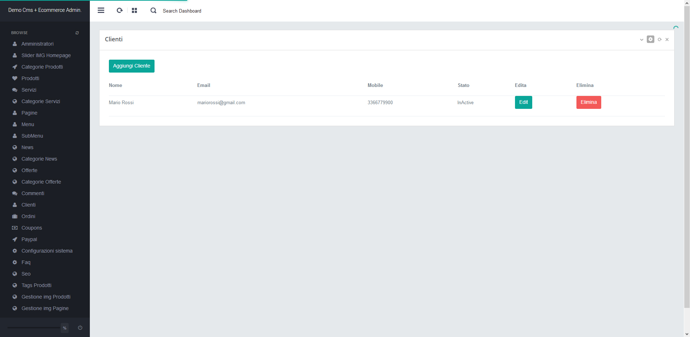Image resolution: width=690 pixels, height=337 pixels.
Task: Refresh the BROWSE sidebar section
Action: pos(77,33)
